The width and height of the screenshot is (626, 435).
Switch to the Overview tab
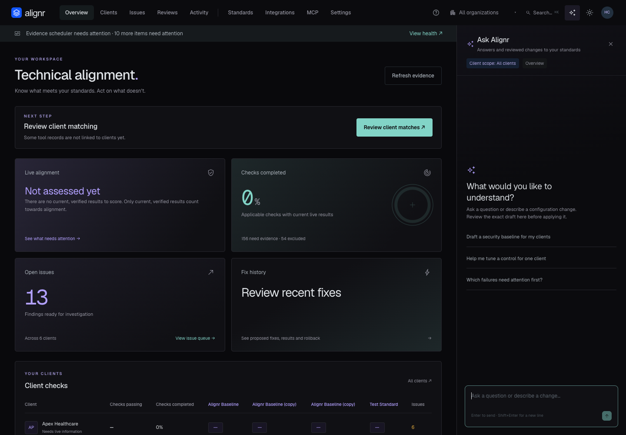click(77, 13)
